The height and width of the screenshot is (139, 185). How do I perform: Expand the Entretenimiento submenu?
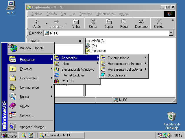point(124,58)
